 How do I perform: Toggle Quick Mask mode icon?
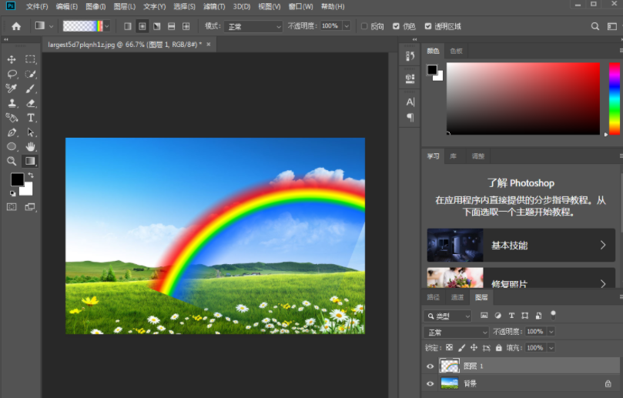(x=12, y=207)
